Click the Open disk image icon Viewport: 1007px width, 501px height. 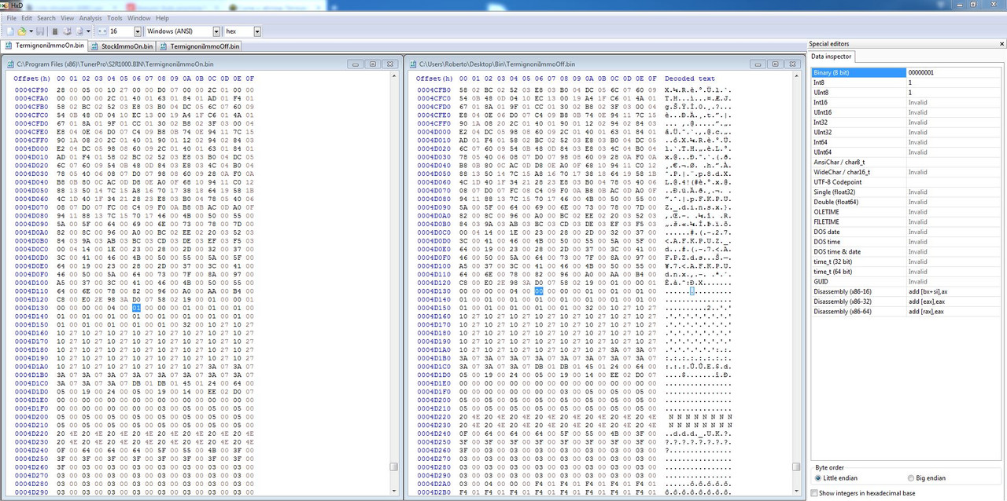79,31
